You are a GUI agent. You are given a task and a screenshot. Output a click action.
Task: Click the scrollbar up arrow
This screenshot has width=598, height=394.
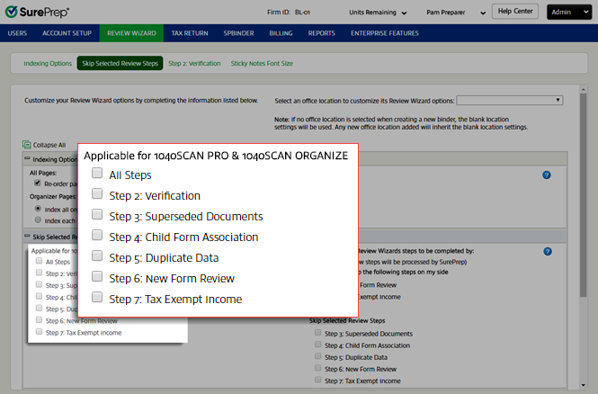tap(583, 89)
